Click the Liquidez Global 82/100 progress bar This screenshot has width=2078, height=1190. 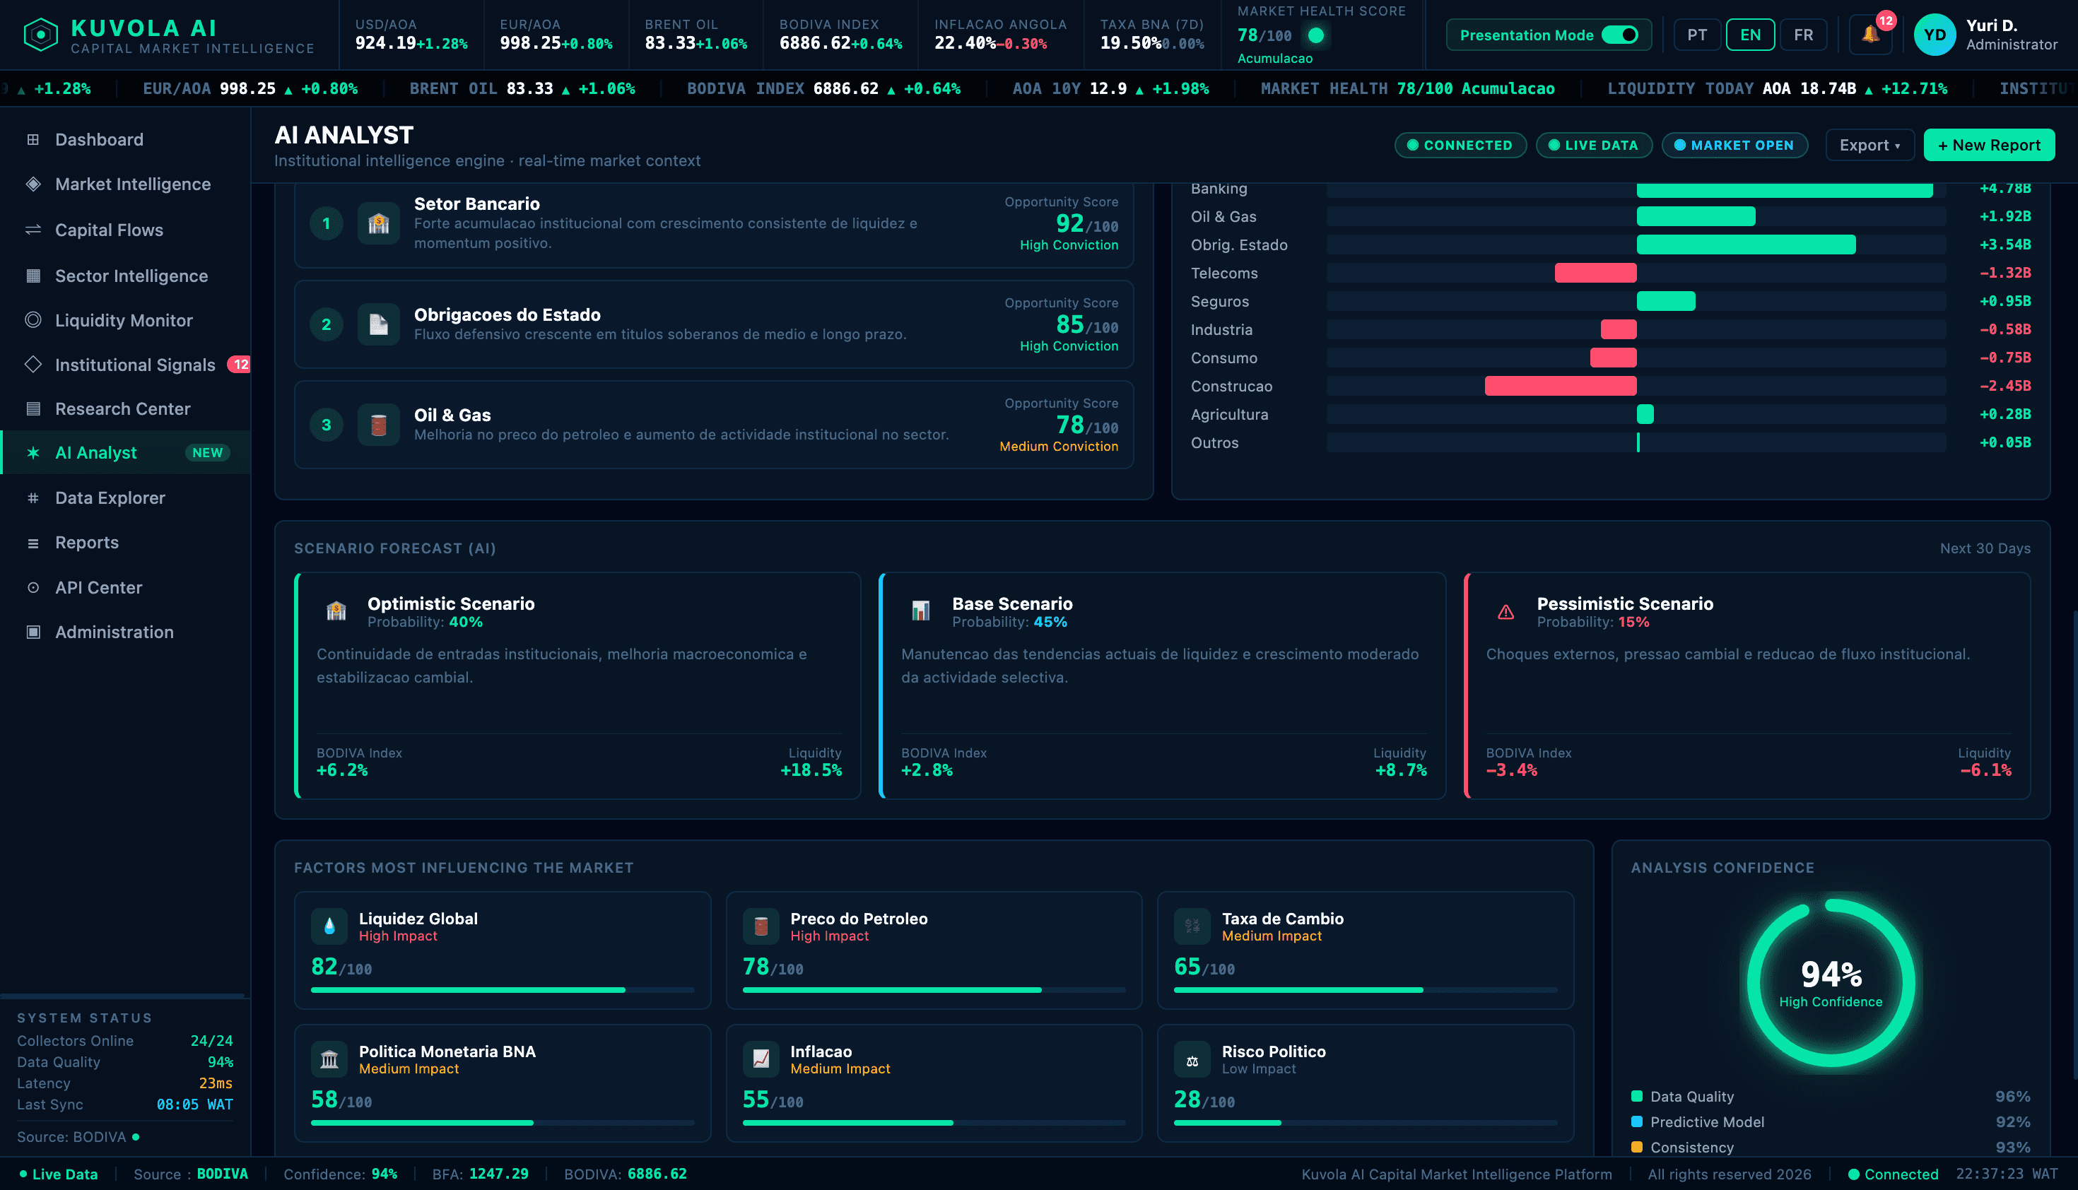[x=503, y=990]
